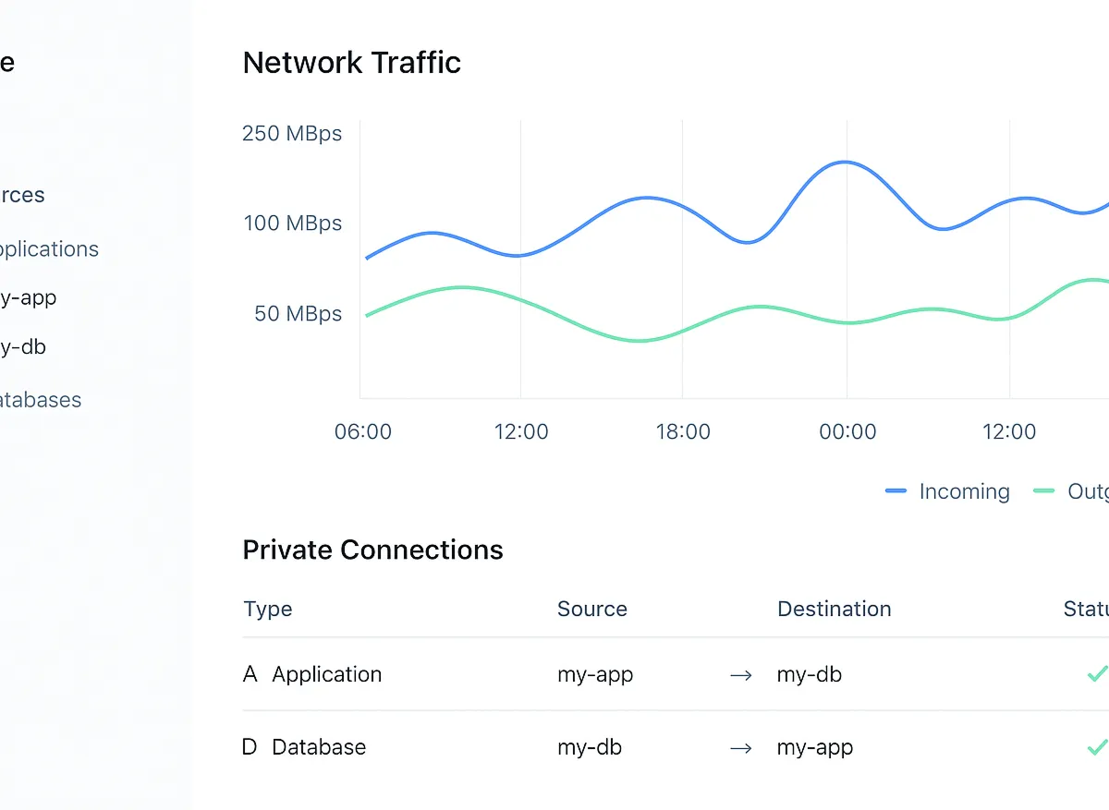The height and width of the screenshot is (810, 1109).
Task: Open my-app destination in the Database row
Action: (814, 747)
